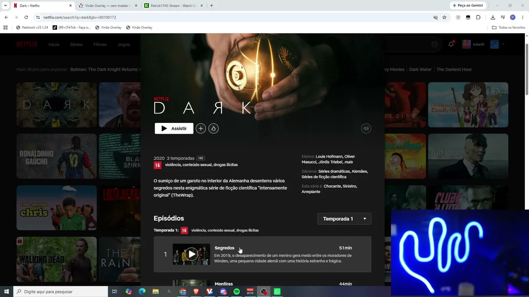This screenshot has height=297, width=529.
Task: Open the Chrome profile avatar
Action: pyautogui.click(x=513, y=17)
